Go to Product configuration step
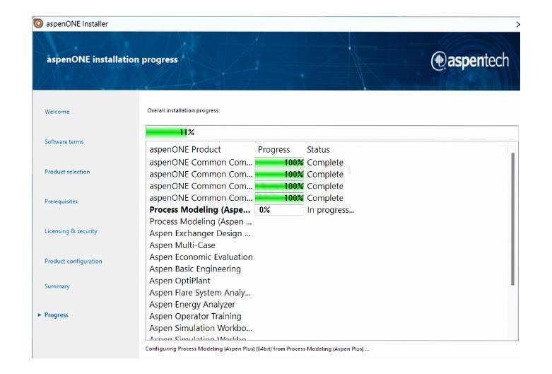 [74, 261]
